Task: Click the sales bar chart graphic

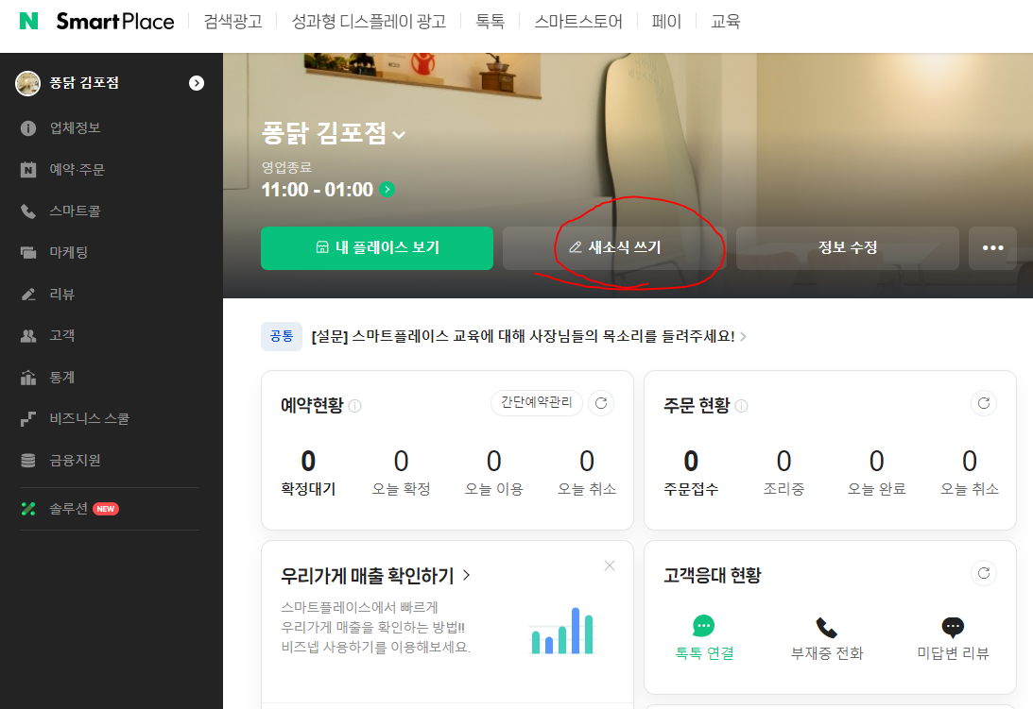Action: coord(562,630)
